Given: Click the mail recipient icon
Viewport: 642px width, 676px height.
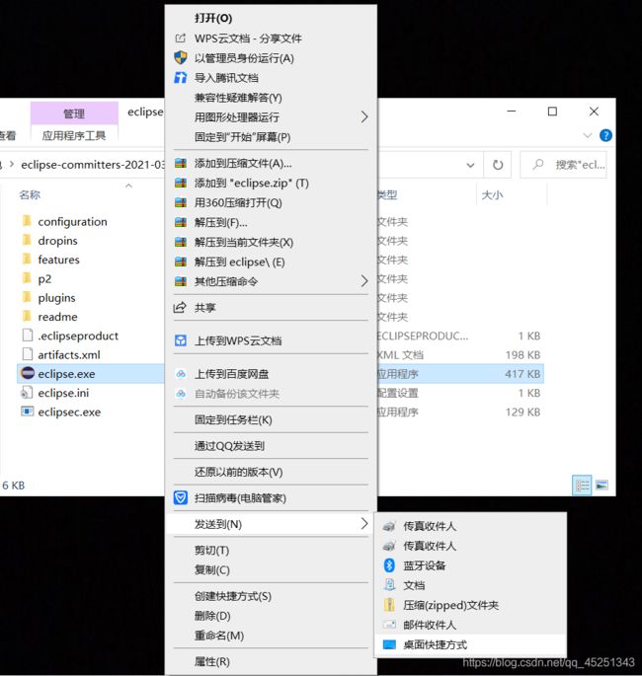Looking at the screenshot, I should coord(389,625).
